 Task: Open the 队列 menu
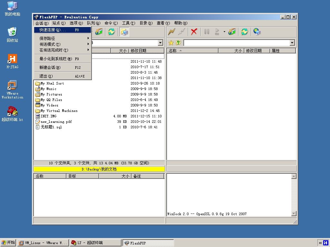click(x=94, y=23)
